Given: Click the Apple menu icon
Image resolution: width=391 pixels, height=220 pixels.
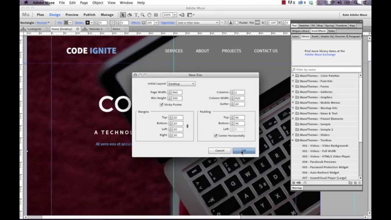Looking at the screenshot, I should pos(26,3).
